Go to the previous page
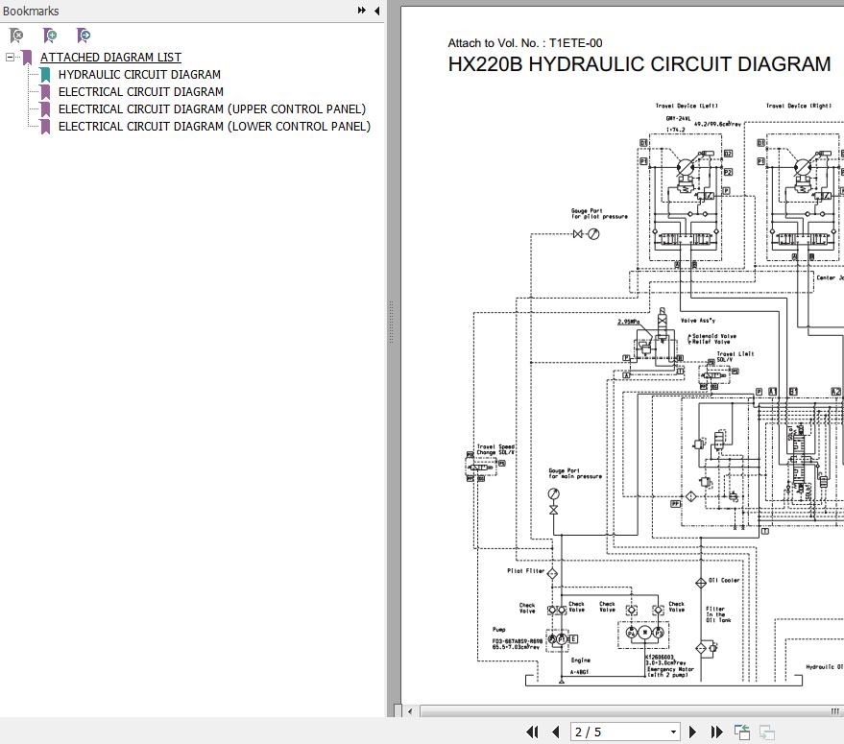 tap(556, 732)
